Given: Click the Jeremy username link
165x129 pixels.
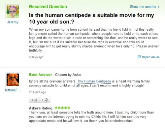Looking at the screenshot, I should tap(13, 22).
